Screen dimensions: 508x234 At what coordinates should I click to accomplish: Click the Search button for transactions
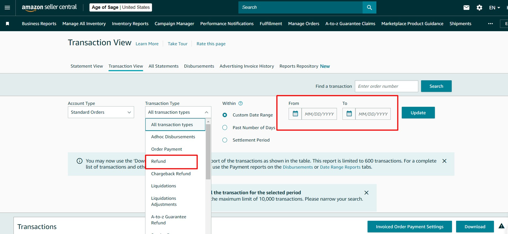click(436, 86)
